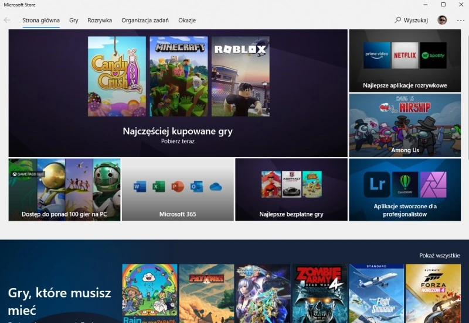Open the Microsoft 365 tile label

(x=178, y=214)
